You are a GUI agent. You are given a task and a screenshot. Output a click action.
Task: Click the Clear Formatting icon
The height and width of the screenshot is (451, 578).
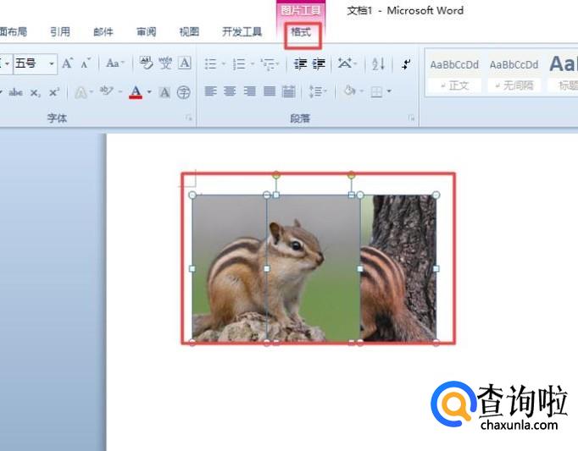pyautogui.click(x=147, y=63)
